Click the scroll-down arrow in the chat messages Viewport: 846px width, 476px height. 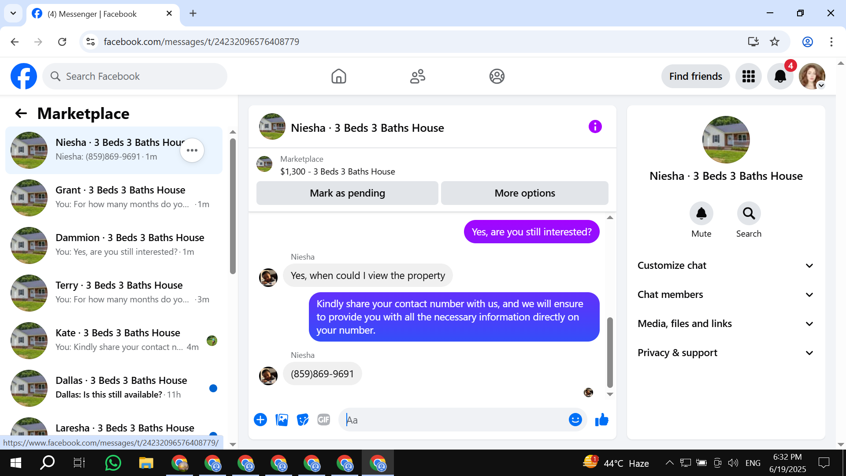coord(610,394)
